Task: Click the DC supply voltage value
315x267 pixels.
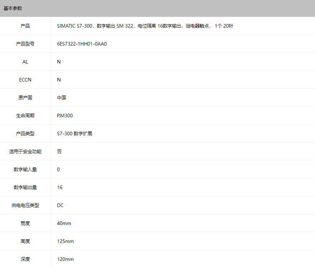Action: (x=60, y=205)
